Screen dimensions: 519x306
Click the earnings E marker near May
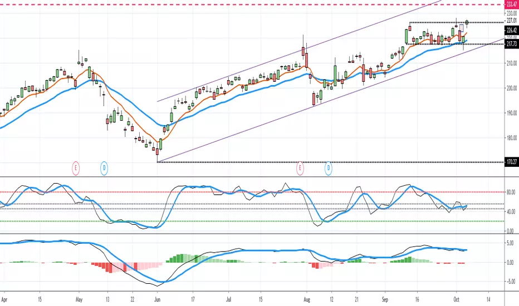76,168
